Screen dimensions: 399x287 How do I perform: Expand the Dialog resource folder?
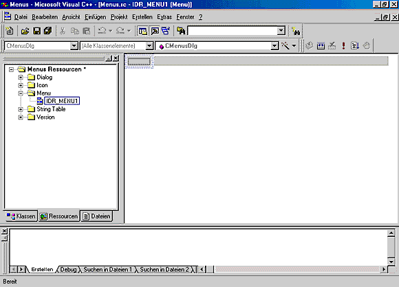[x=21, y=77]
